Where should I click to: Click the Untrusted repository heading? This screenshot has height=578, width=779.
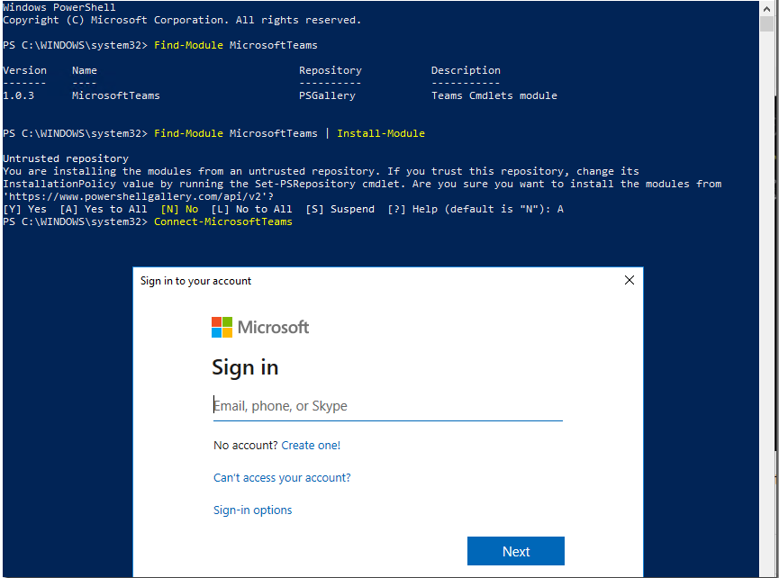[66, 158]
